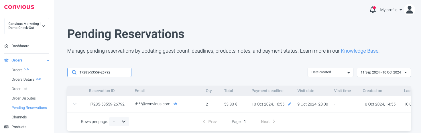This screenshot has height=133, width=421.
Task: Click the Orders basket icon
Action: tap(7, 60)
